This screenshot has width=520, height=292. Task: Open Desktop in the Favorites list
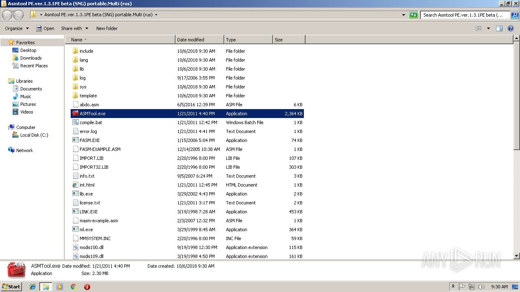(x=28, y=50)
